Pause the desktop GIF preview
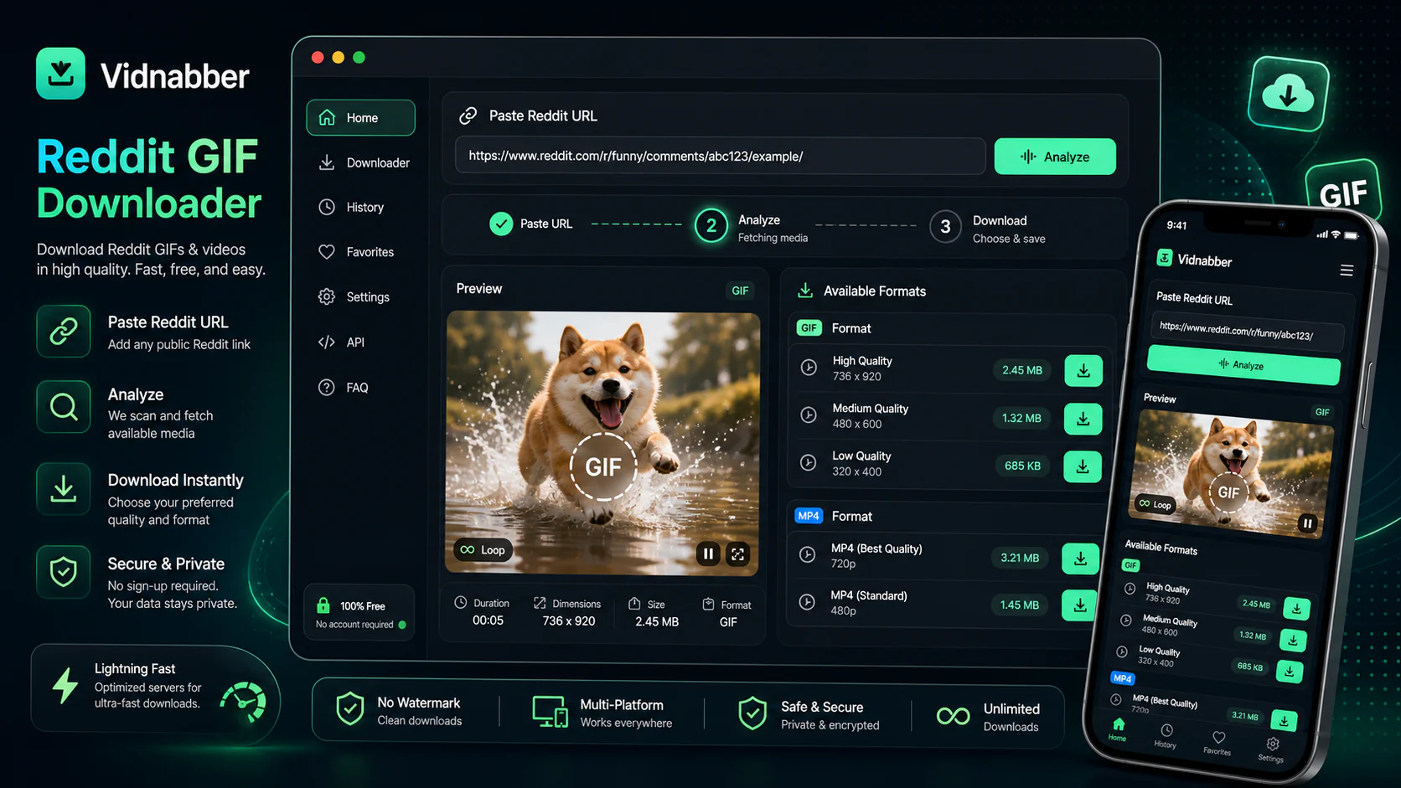 [708, 554]
